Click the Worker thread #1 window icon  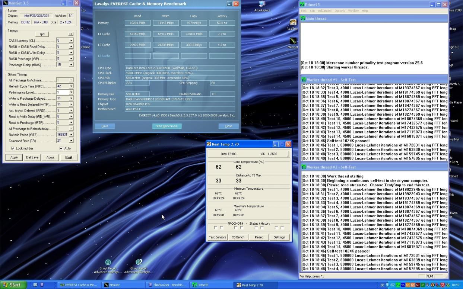(304, 80)
